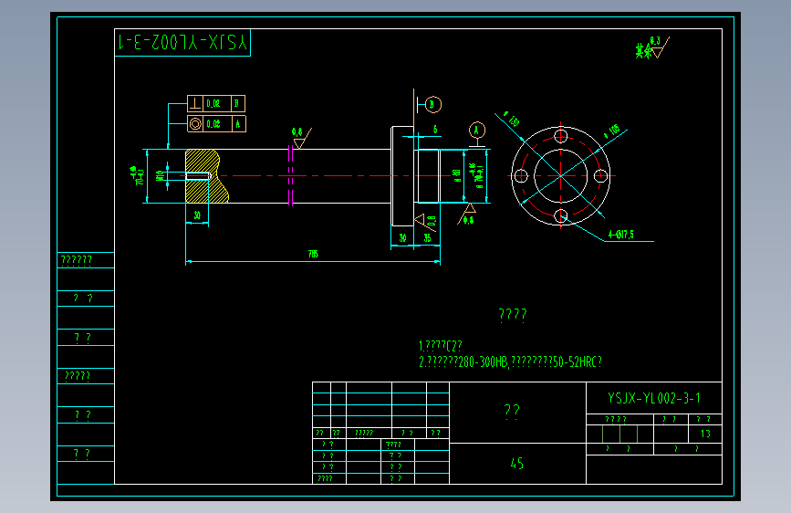
Task: Select the top bolt hole in the flange view
Action: (x=561, y=136)
